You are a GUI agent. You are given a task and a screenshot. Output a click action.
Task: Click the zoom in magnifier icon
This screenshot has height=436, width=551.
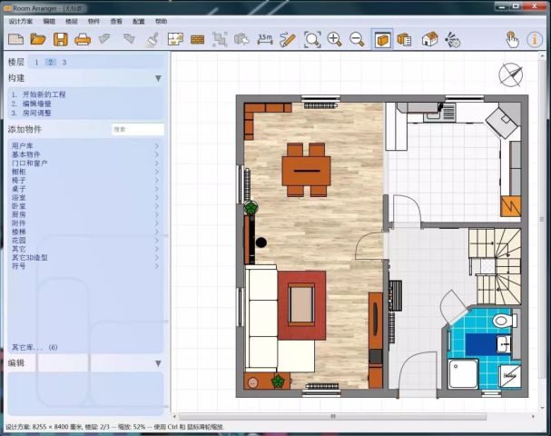[x=335, y=39]
